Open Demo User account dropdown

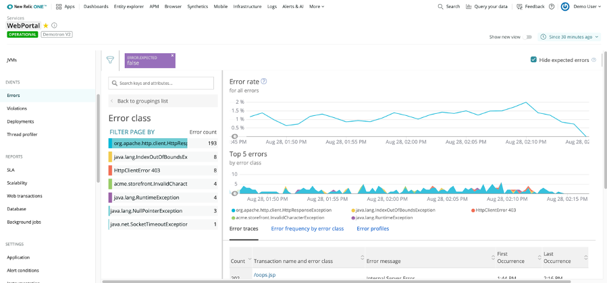click(x=586, y=7)
